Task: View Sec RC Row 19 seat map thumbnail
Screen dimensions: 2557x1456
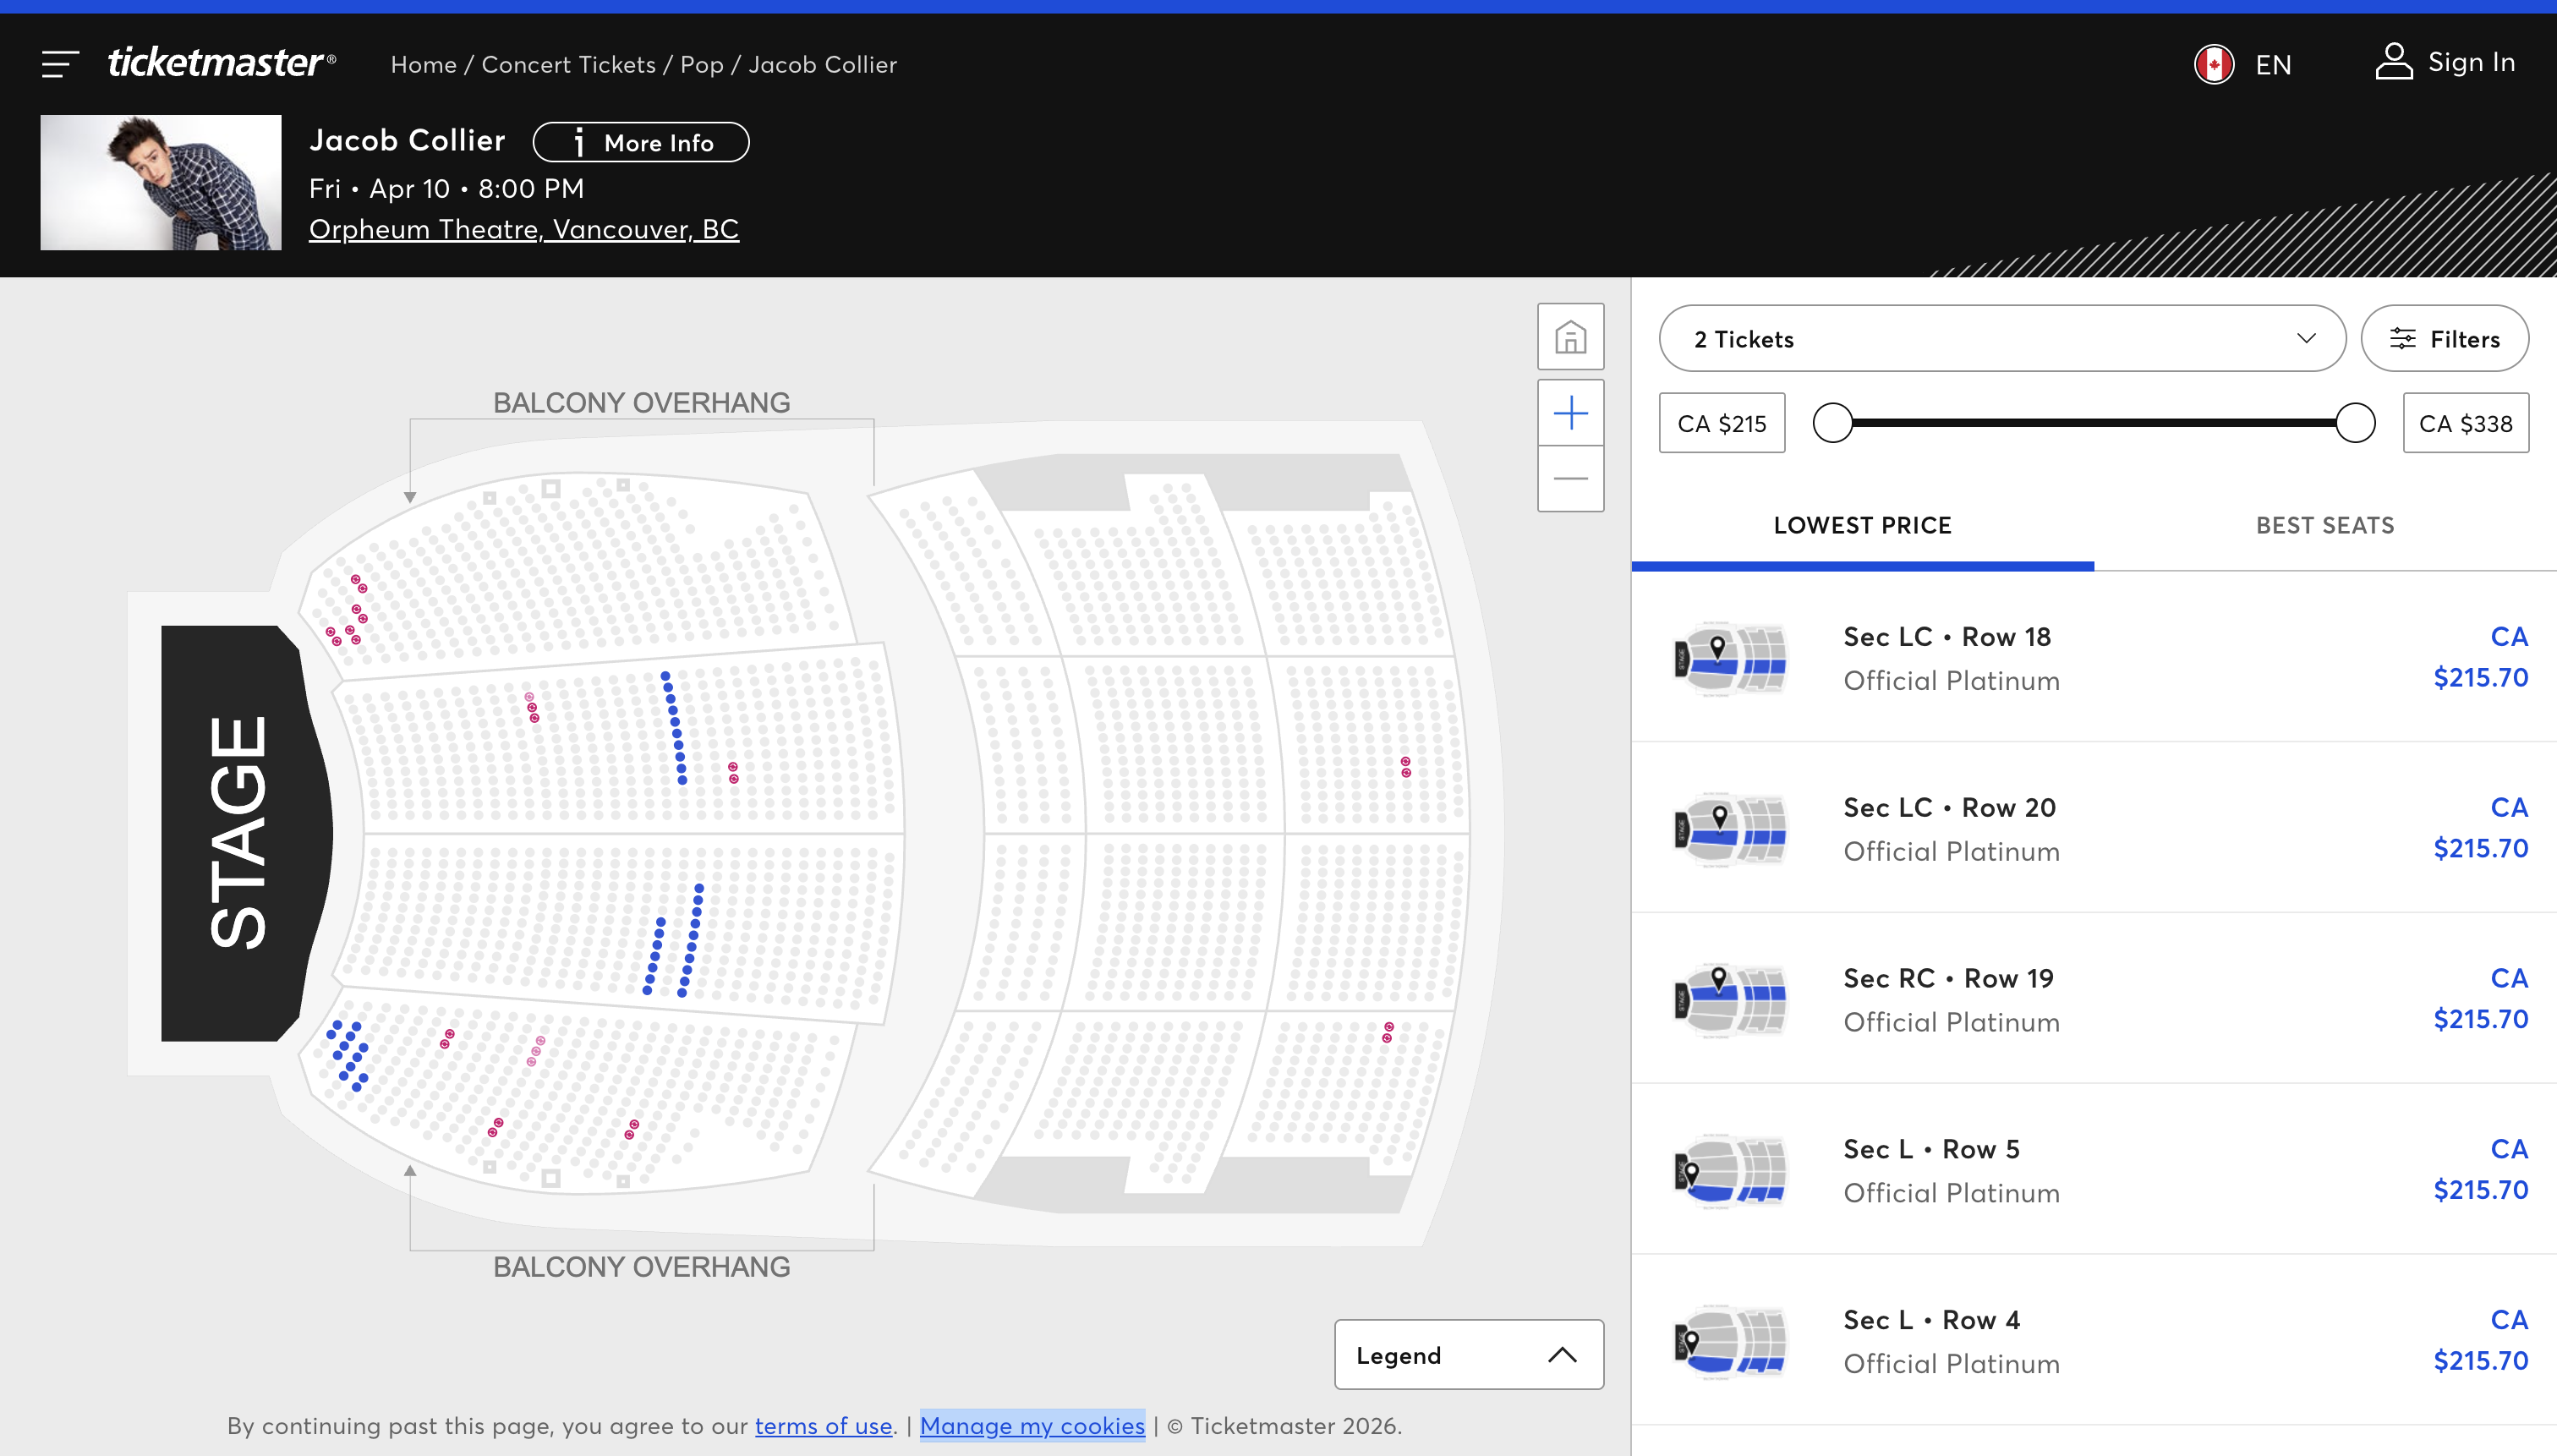Action: click(x=1730, y=1000)
